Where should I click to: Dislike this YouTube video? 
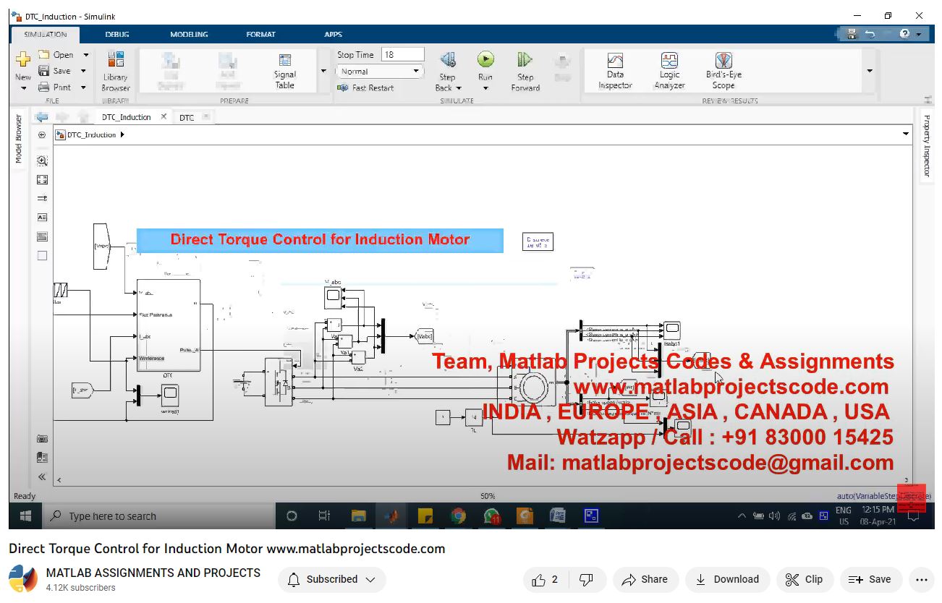point(587,579)
